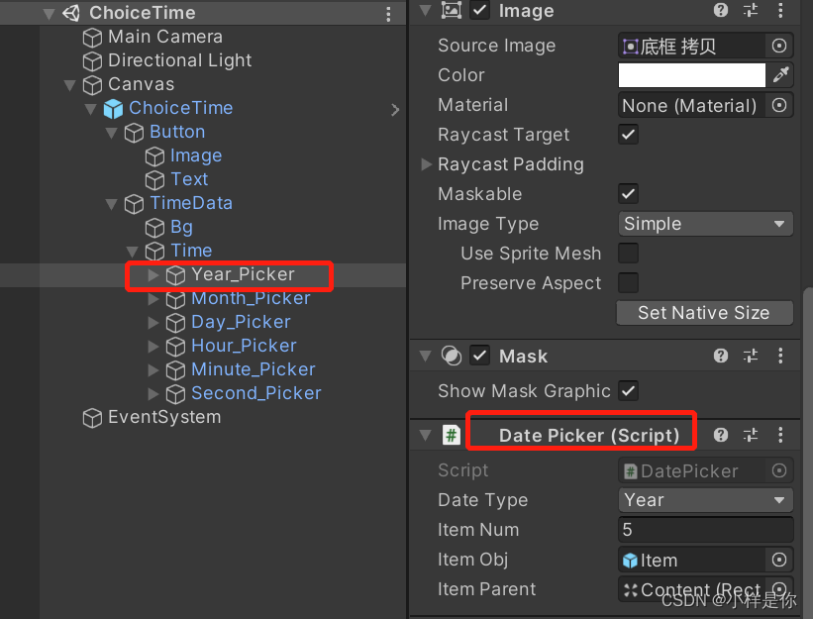Click the help icon on the Image component
The height and width of the screenshot is (619, 813).
click(x=720, y=10)
